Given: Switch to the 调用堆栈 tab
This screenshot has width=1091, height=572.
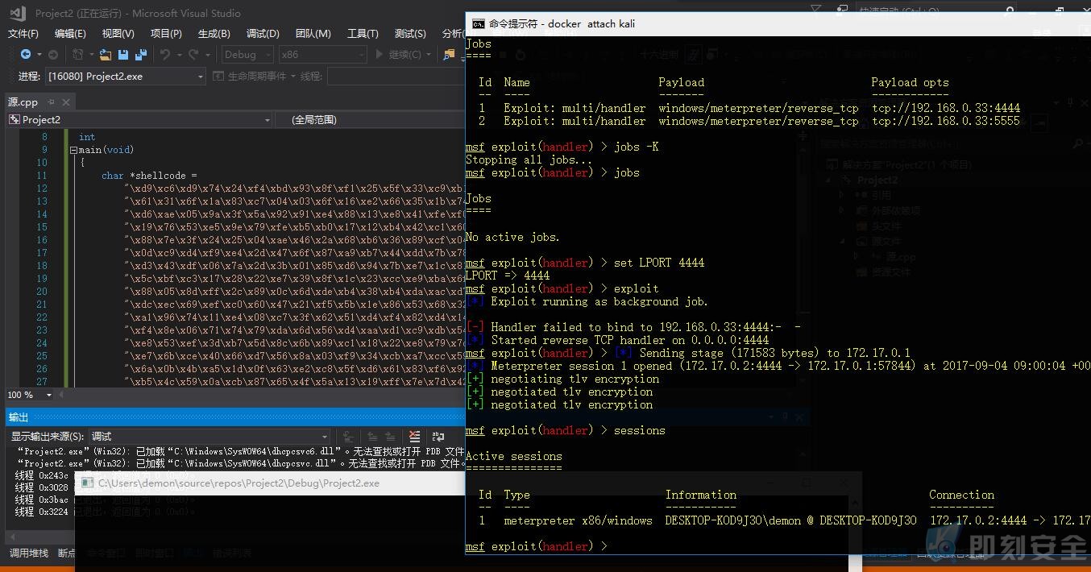Looking at the screenshot, I should coord(29,553).
